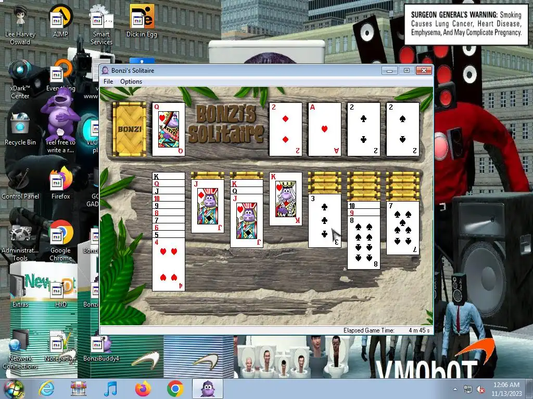Open the Firefox desktop shortcut
This screenshot has width=533, height=399.
coord(60,183)
